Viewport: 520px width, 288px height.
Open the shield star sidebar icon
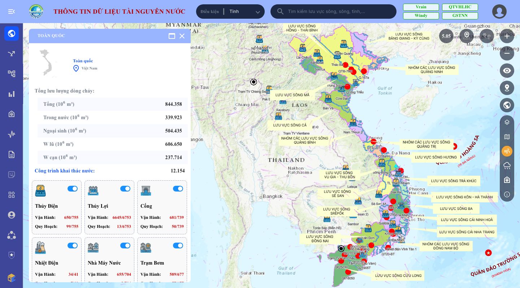(12, 255)
